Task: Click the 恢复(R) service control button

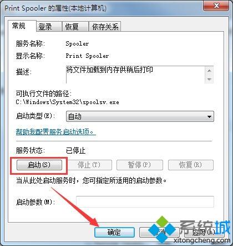Action: pos(190,165)
